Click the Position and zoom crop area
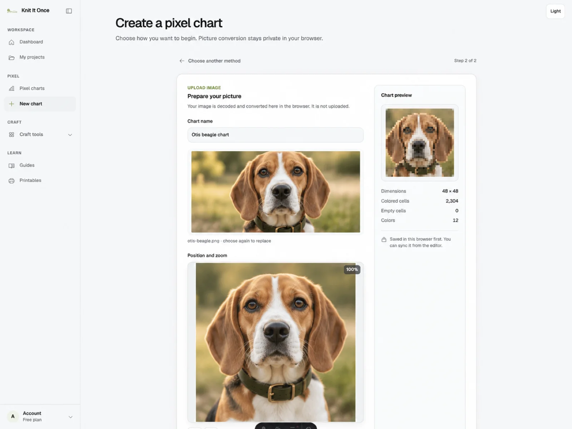This screenshot has width=572, height=429. click(x=275, y=342)
